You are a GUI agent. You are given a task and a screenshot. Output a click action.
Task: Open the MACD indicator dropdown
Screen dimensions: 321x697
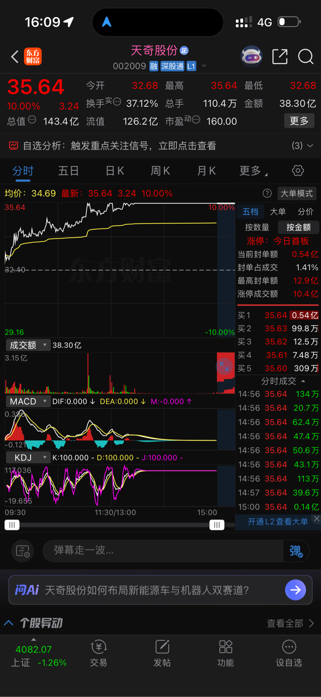(x=28, y=401)
